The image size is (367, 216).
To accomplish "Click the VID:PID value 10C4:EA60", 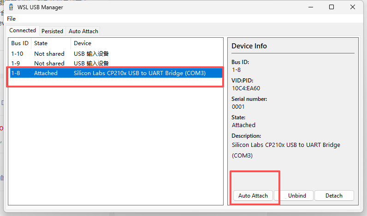I will [246, 88].
